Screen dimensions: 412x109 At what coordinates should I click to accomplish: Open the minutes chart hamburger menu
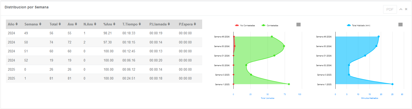coord(400,25)
